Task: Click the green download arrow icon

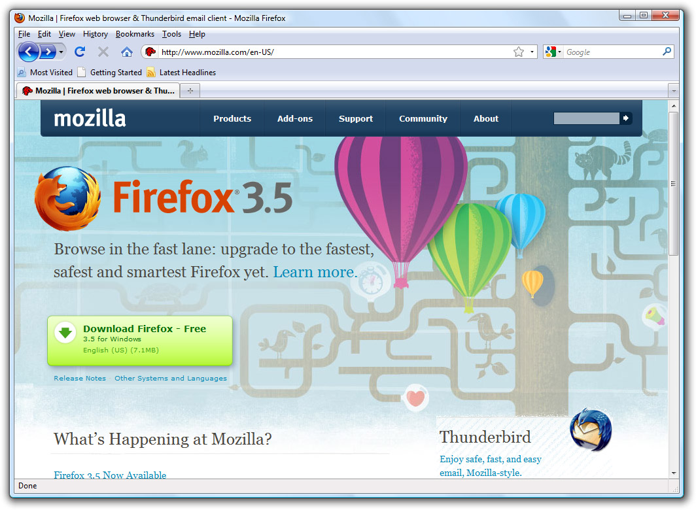Action: click(x=65, y=332)
